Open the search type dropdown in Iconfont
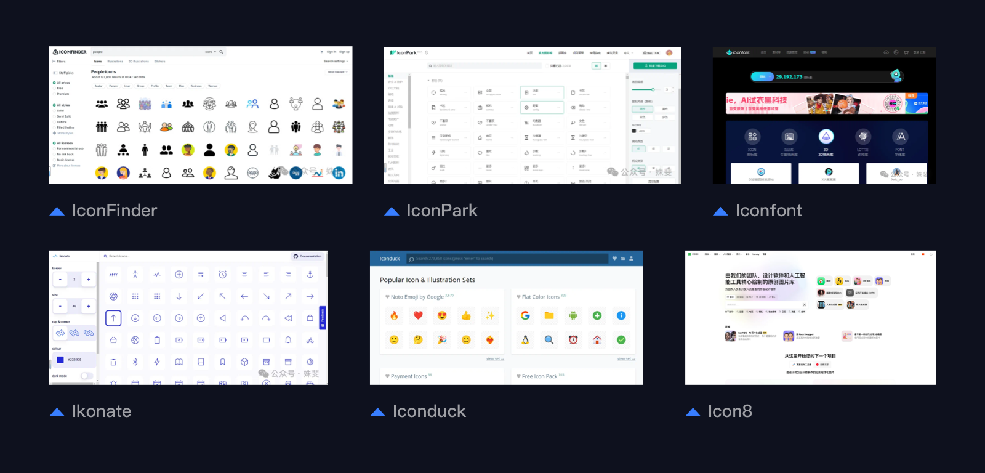985x473 pixels. (762, 77)
